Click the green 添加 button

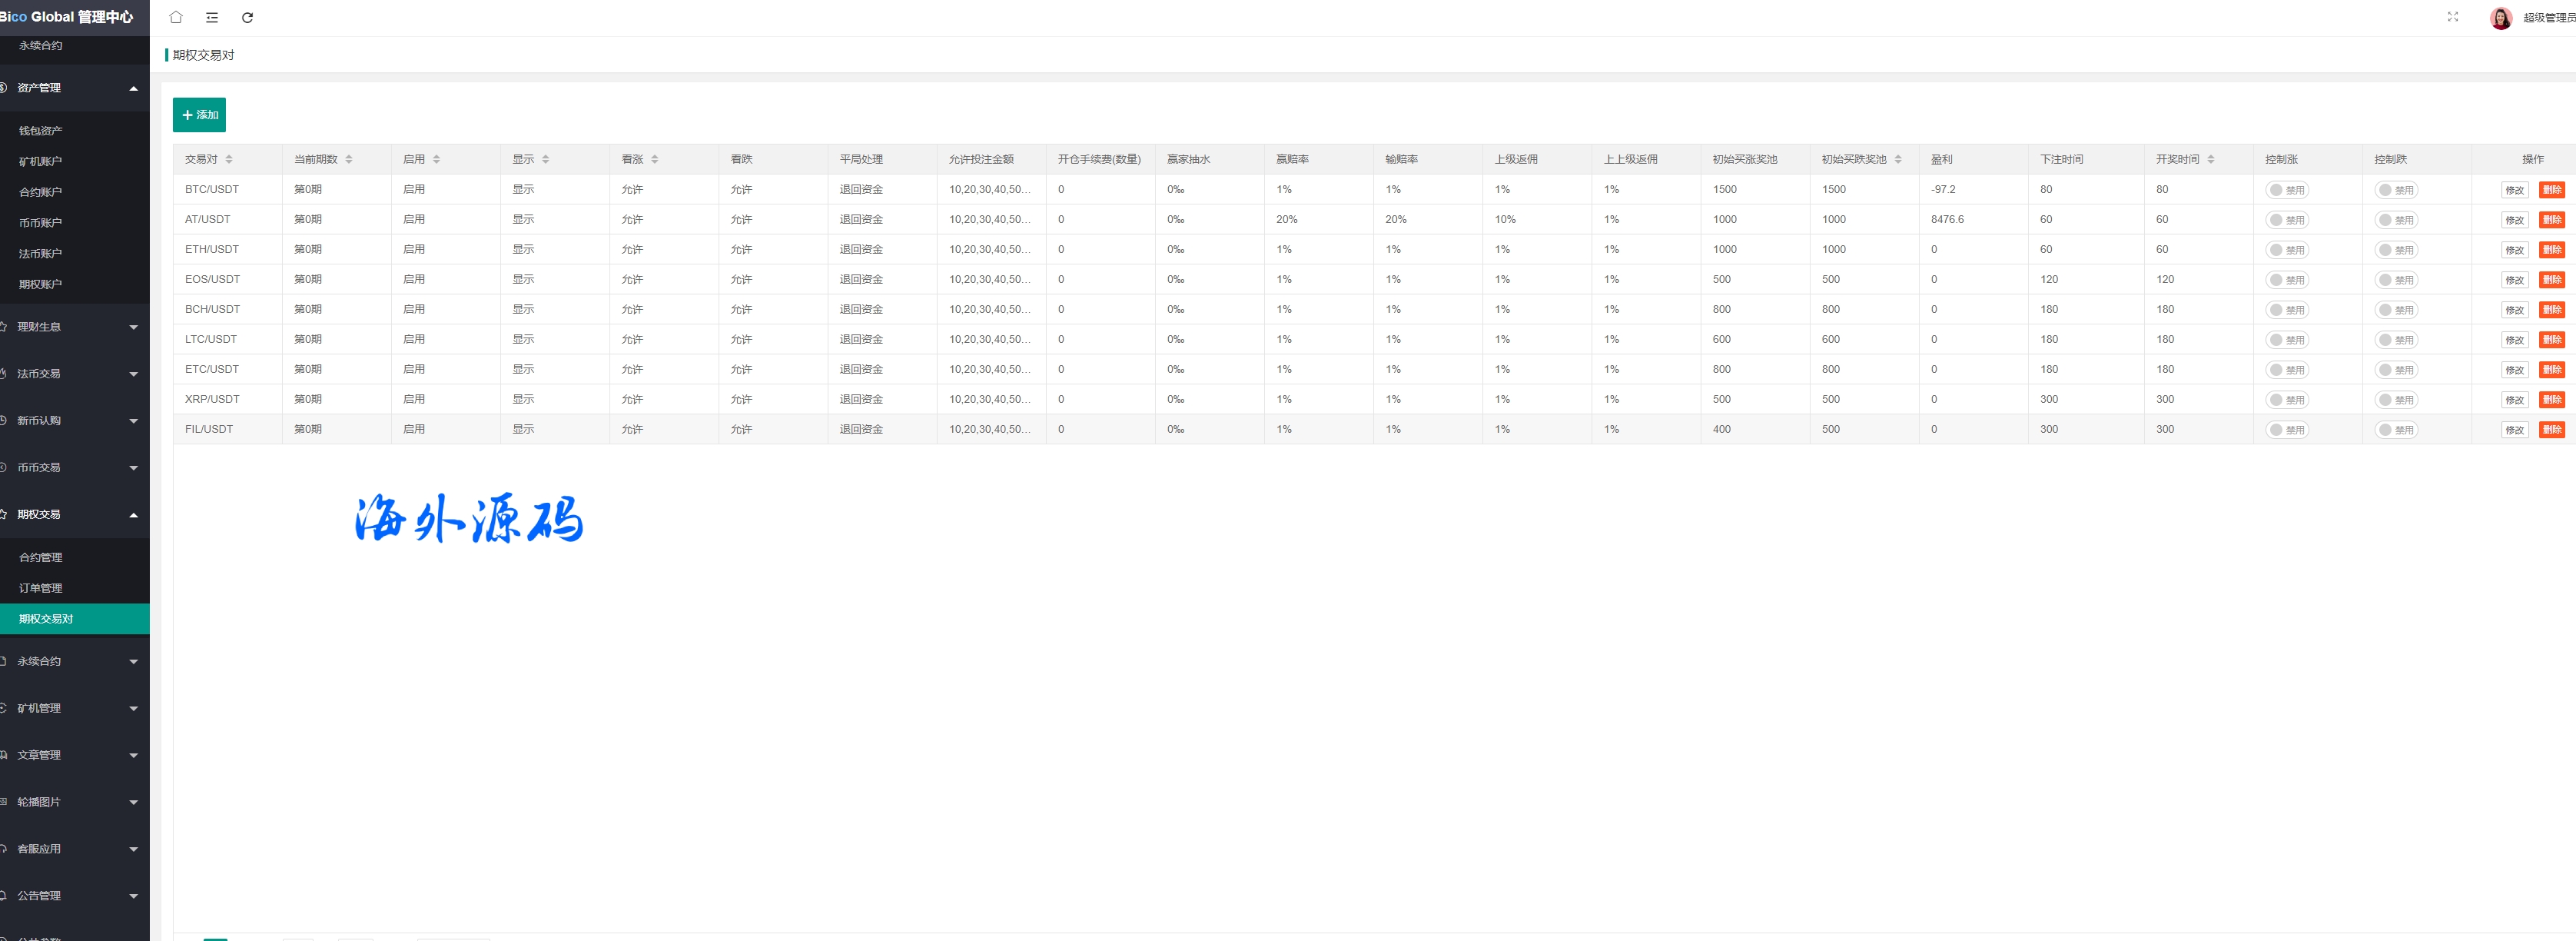199,115
